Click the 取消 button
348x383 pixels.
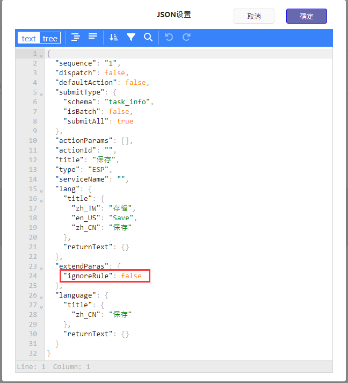(x=253, y=16)
